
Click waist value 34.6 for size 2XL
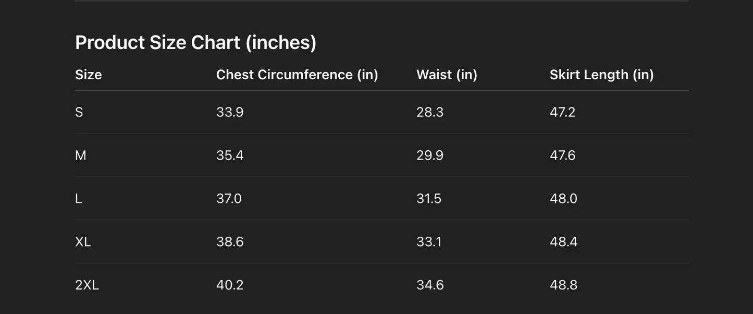point(430,285)
